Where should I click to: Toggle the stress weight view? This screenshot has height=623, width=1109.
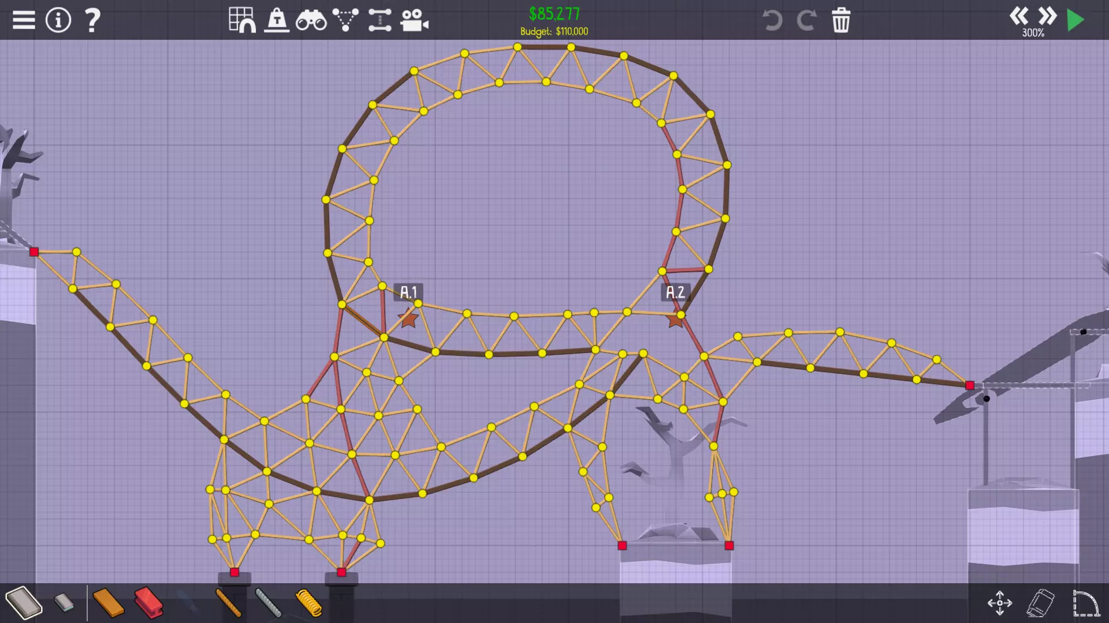(277, 20)
